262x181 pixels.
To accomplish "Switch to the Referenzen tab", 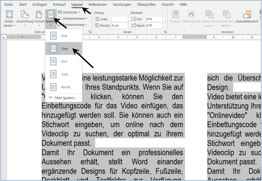I will point(97,5).
